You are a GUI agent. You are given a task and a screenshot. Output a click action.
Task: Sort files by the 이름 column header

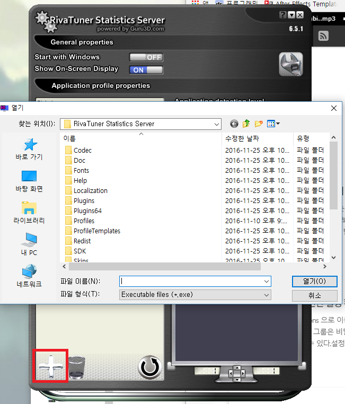[141, 138]
